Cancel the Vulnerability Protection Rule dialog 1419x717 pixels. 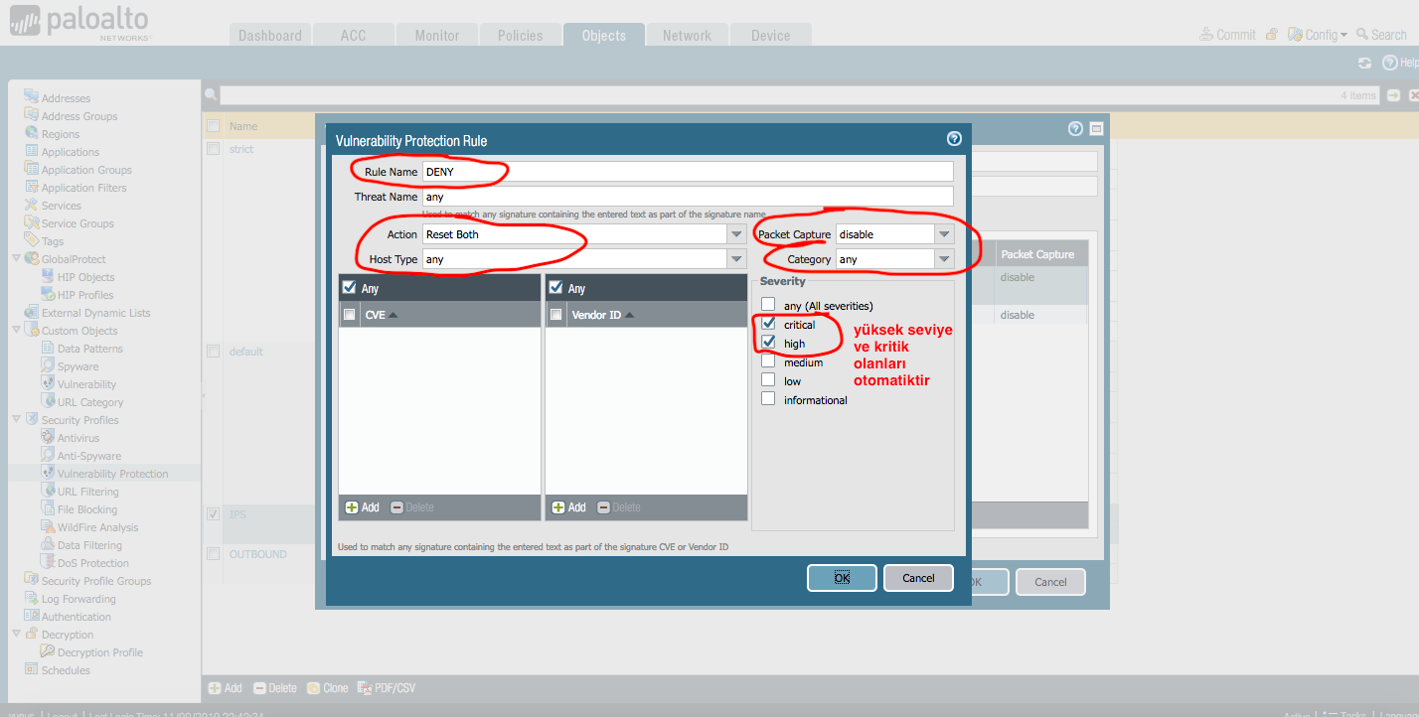(918, 578)
